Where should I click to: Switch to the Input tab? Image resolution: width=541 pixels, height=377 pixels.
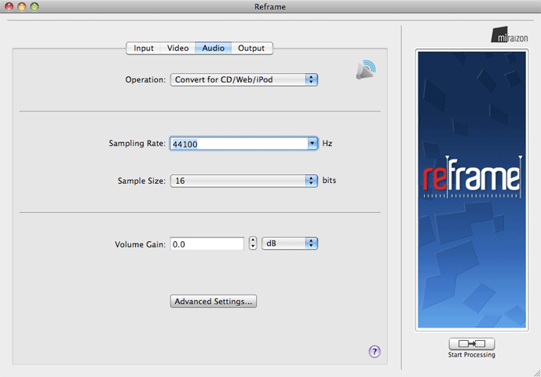coord(143,48)
